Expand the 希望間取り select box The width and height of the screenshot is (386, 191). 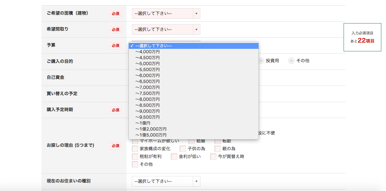pos(166,29)
